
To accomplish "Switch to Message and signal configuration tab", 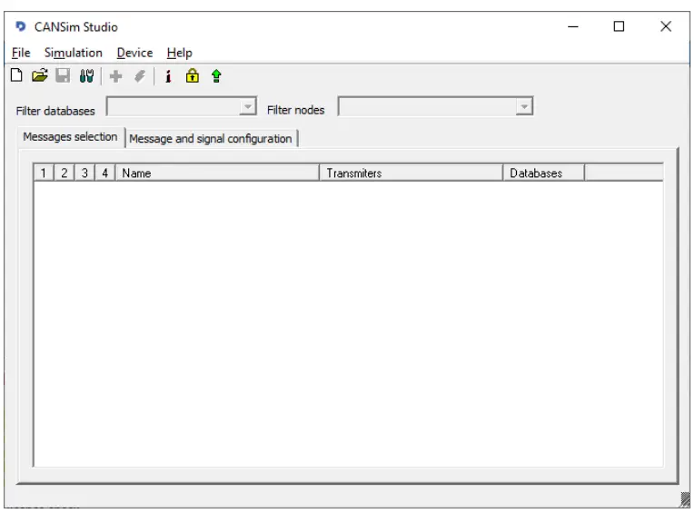I will [x=211, y=139].
